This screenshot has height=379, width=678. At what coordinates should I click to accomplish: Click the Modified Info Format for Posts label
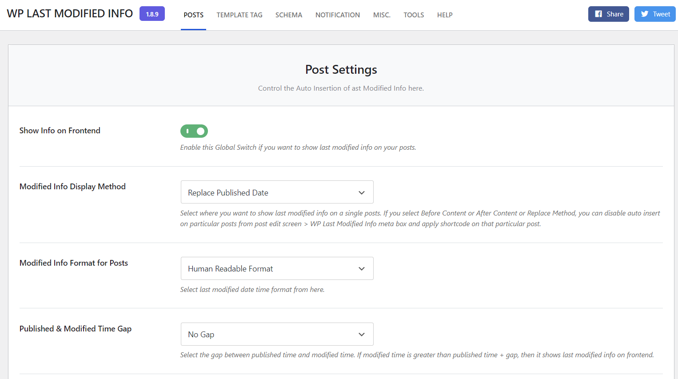click(74, 263)
